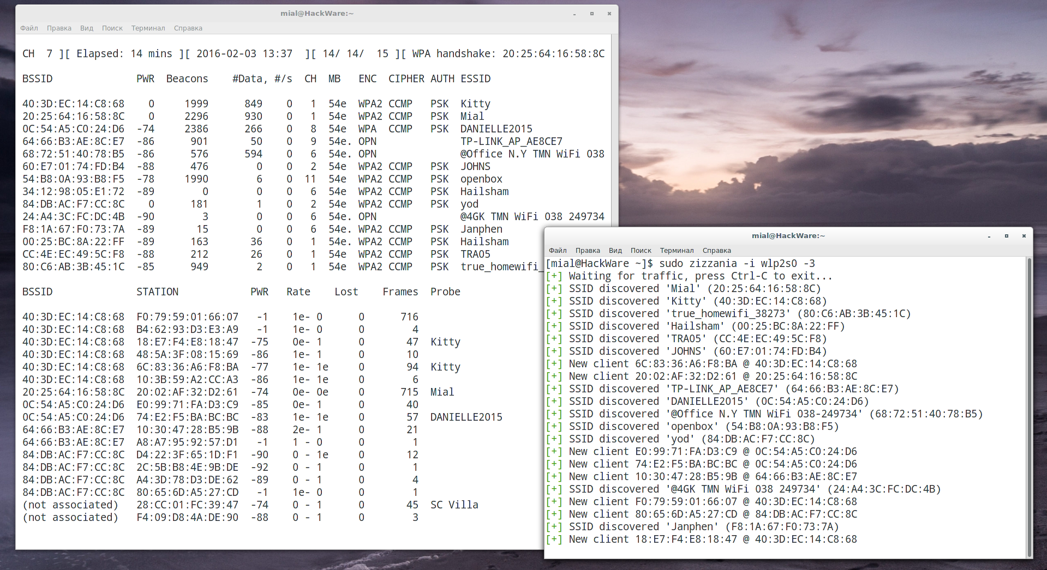This screenshot has height=570, width=1047.
Task: Minimize the airodump terminal window
Action: pyautogui.click(x=575, y=14)
